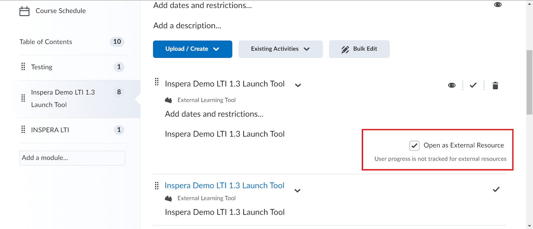Click Bulk Edit pencil icon

click(345, 50)
